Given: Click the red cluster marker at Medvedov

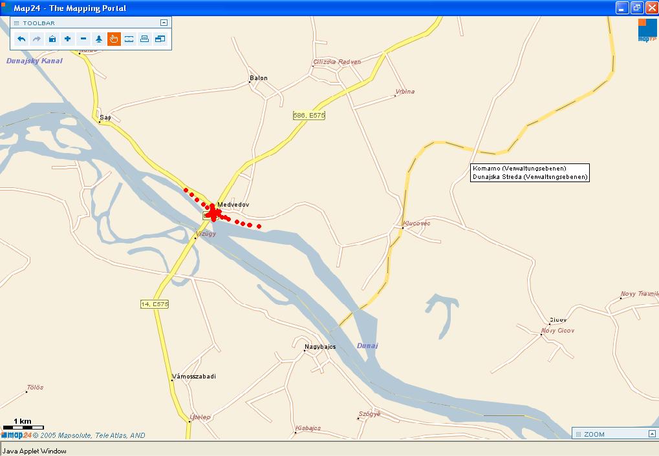Looking at the screenshot, I should pos(213,213).
